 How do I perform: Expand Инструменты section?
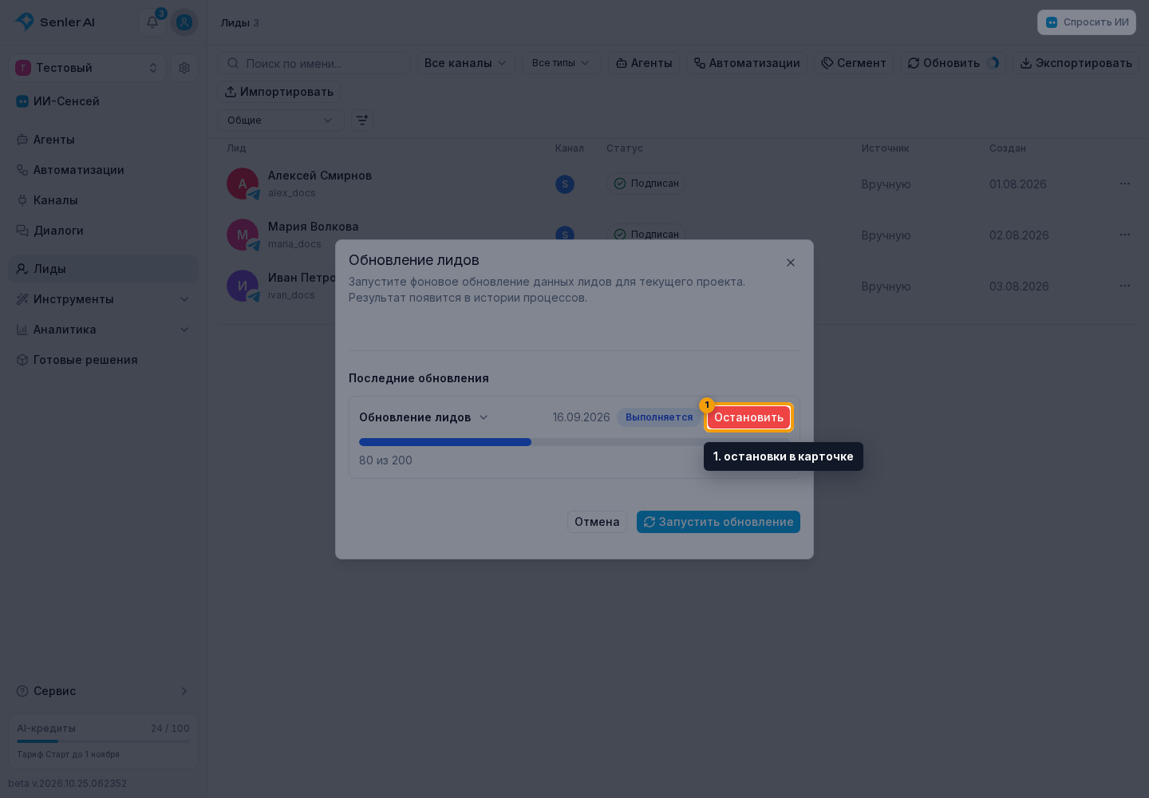(x=103, y=299)
